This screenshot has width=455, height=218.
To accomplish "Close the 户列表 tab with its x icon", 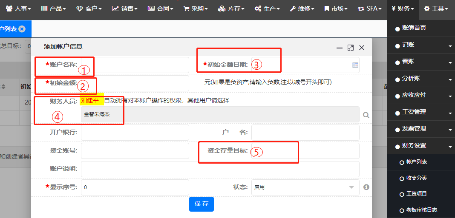I will pyautogui.click(x=22, y=29).
